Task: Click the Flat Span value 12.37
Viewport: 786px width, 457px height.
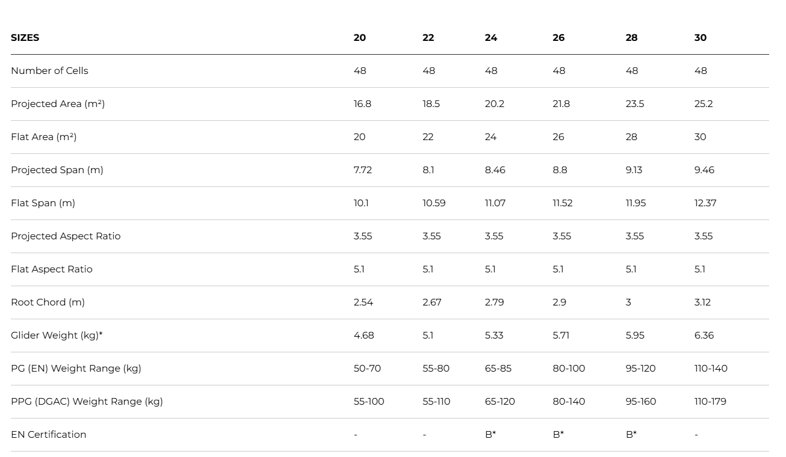Action: [705, 203]
